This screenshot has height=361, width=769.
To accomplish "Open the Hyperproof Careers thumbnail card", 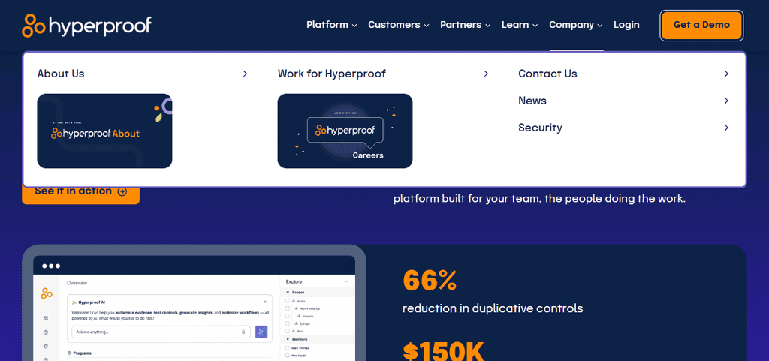I will click(345, 131).
